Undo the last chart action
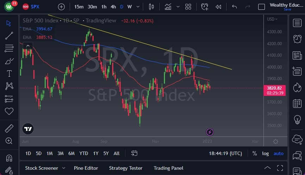Viewport: 305px width, 175px height. tap(234, 7)
